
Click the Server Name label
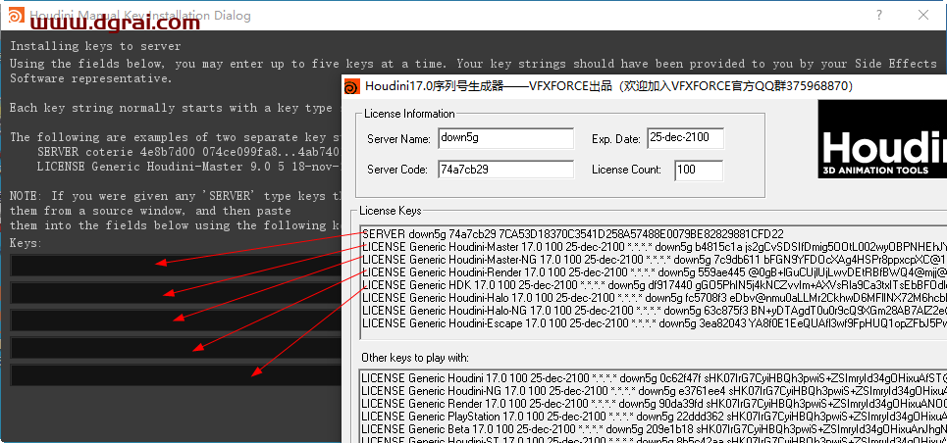398,139
